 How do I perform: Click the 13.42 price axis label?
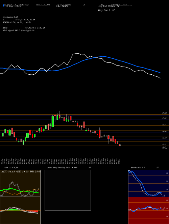point(164,138)
